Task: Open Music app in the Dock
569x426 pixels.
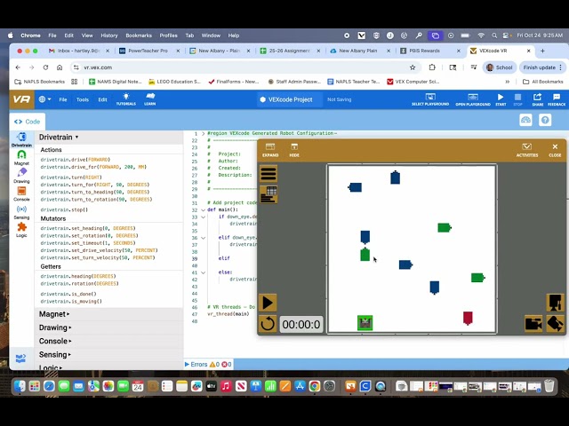Action: tap(226, 386)
